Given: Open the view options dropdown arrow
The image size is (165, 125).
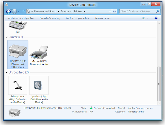Looking at the screenshot, I should 148,18.
